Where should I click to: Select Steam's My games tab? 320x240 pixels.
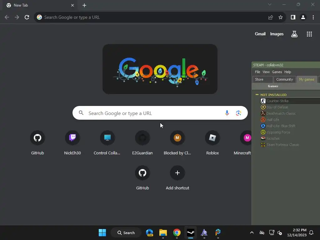pos(307,79)
